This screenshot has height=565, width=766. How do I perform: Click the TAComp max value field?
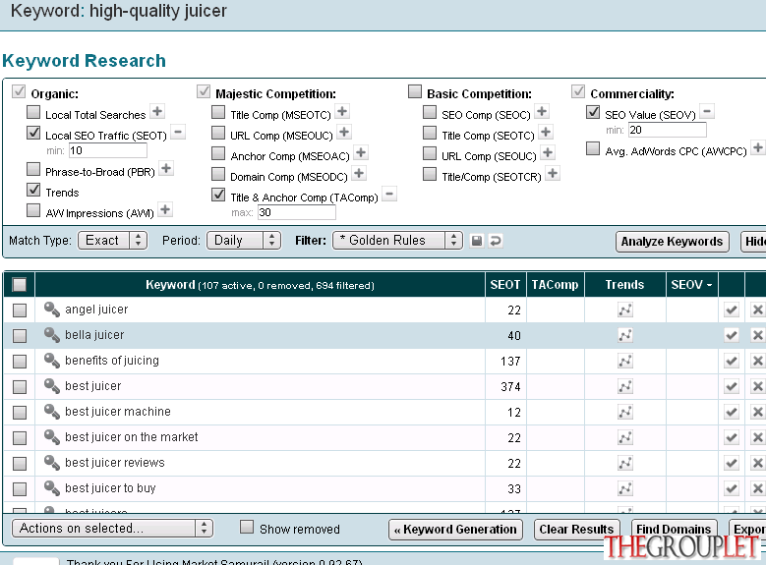point(297,212)
